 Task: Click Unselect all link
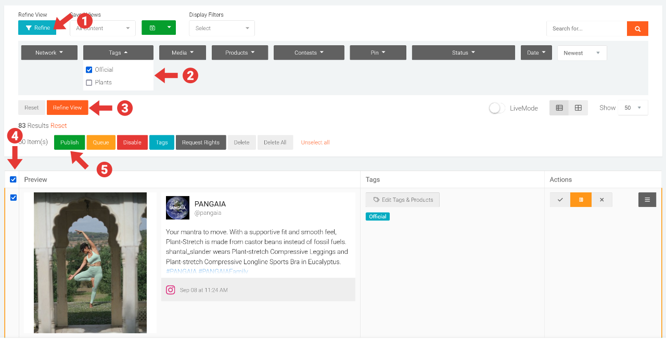click(315, 142)
